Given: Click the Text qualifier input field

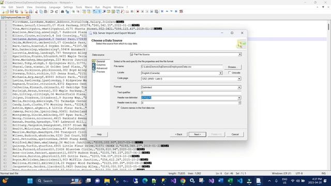Looking at the screenshot, I should [x=191, y=93].
